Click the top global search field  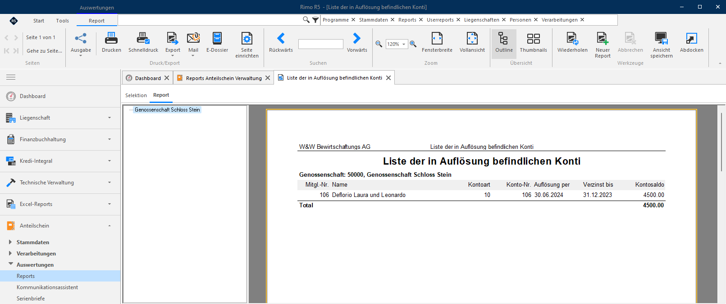click(210, 20)
